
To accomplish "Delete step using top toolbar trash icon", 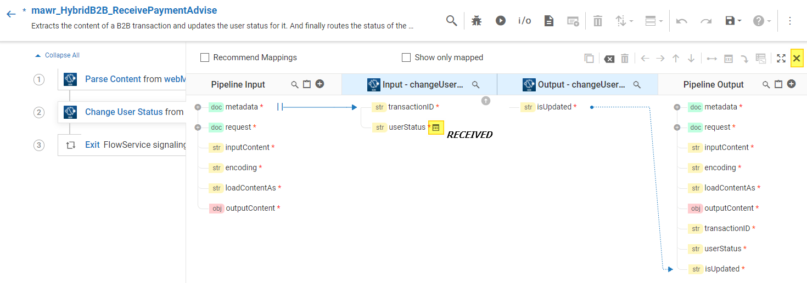I will click(598, 21).
